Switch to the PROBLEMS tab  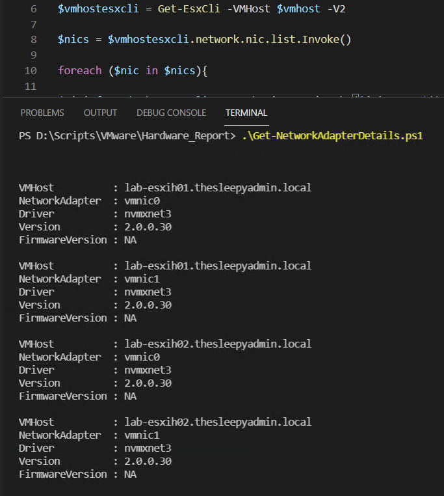(42, 113)
